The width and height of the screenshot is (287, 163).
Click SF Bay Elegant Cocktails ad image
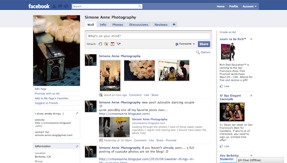pos(232,112)
